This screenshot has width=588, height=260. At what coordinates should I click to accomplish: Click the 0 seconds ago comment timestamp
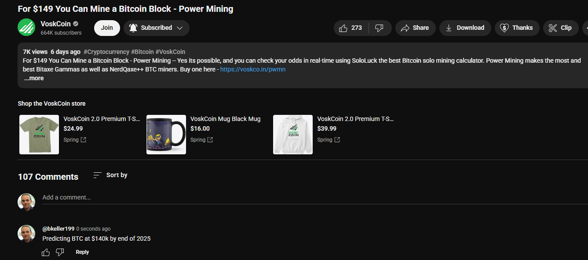(x=93, y=229)
